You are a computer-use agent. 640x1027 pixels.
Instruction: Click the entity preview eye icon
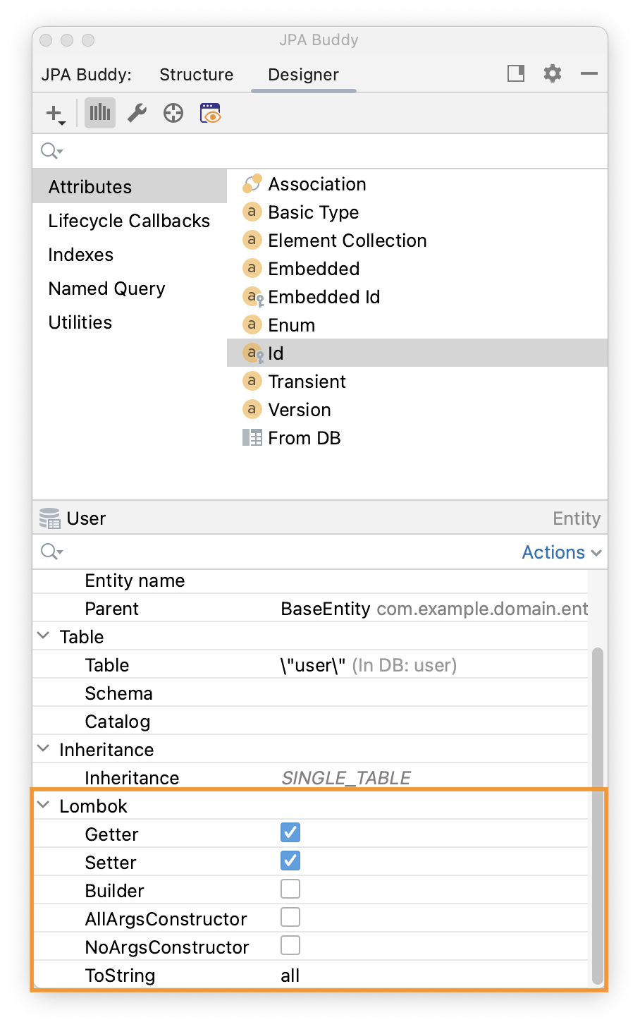tap(209, 113)
